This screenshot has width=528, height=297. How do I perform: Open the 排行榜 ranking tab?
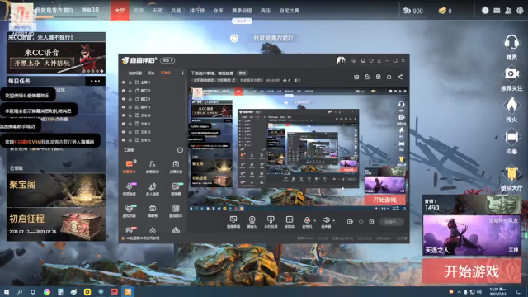coord(197,11)
